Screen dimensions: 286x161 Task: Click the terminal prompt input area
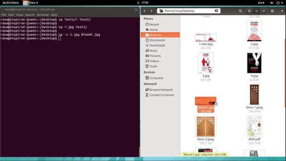[59, 38]
